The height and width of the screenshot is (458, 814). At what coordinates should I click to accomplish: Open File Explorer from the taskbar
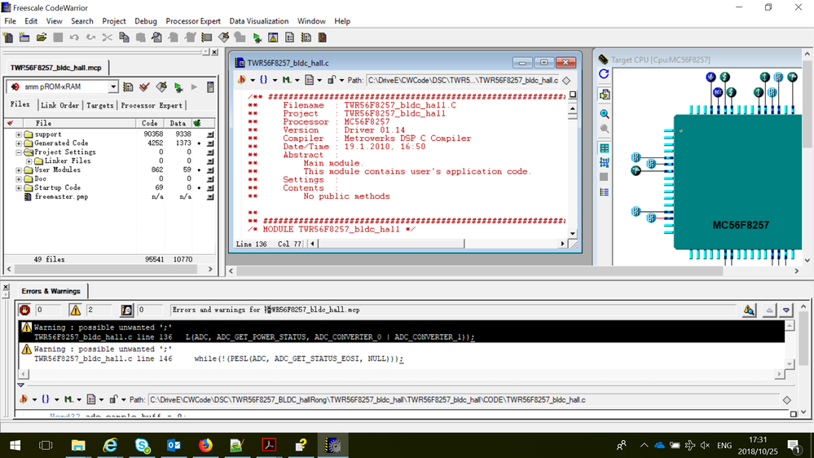click(x=78, y=446)
